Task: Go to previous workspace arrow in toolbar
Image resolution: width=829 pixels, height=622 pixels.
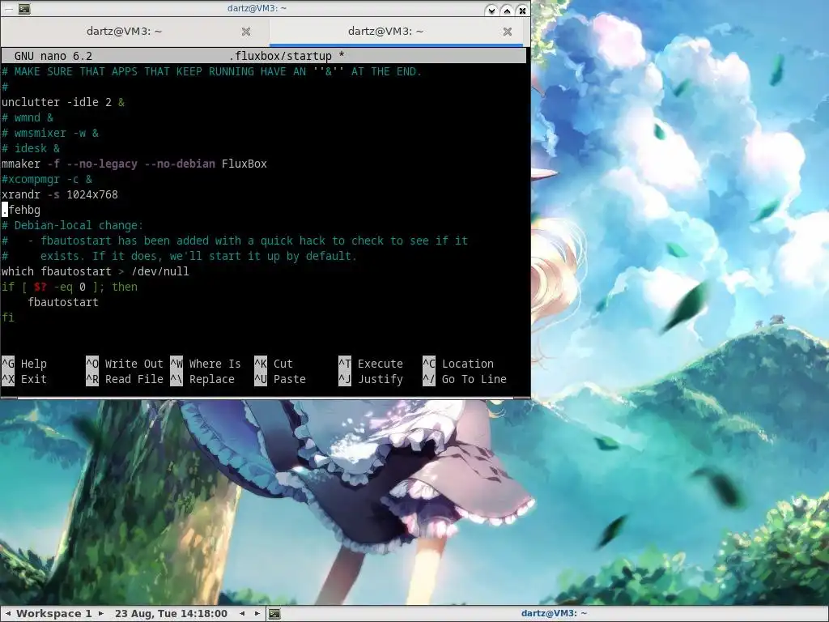Action: [8, 614]
